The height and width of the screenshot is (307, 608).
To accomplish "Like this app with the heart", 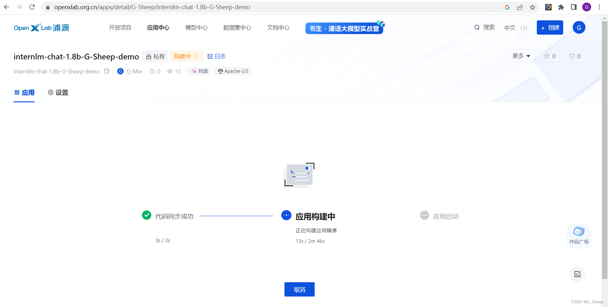I will point(574,56).
